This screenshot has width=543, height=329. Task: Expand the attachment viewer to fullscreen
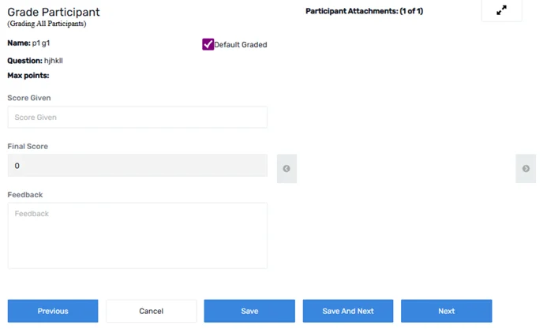(x=501, y=10)
